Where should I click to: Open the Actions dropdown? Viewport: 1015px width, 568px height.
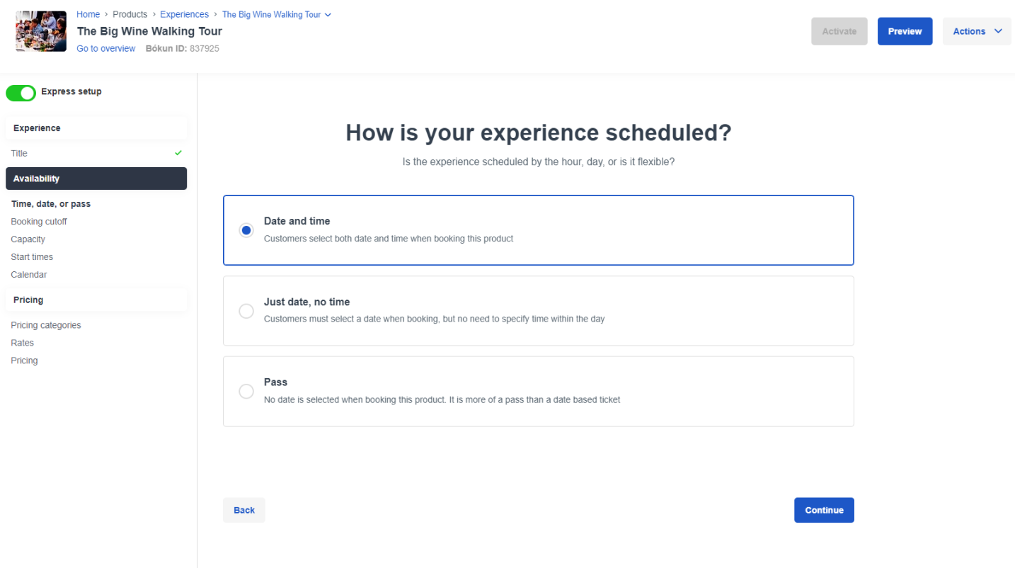pyautogui.click(x=976, y=30)
